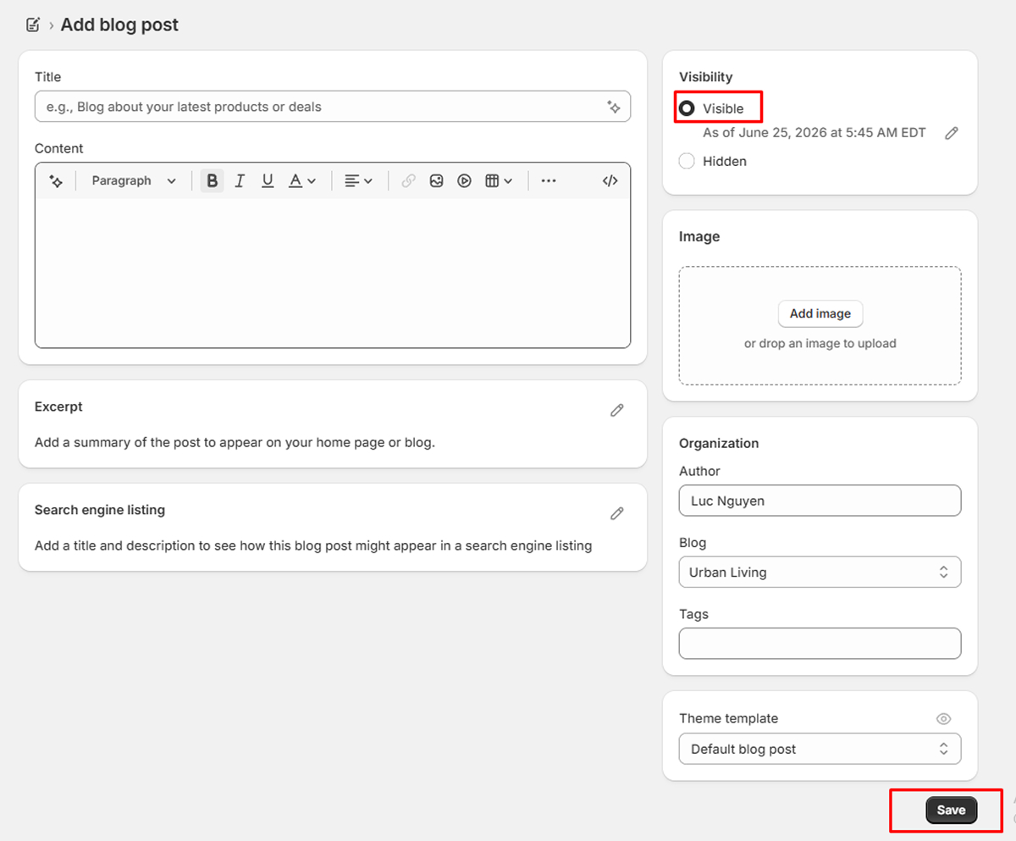Click the "or drop an image to upload" text

click(820, 343)
